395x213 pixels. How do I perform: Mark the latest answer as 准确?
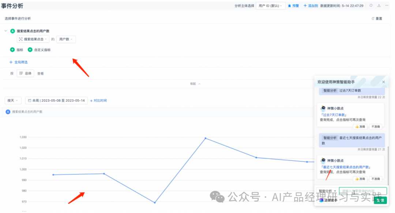pos(360,179)
